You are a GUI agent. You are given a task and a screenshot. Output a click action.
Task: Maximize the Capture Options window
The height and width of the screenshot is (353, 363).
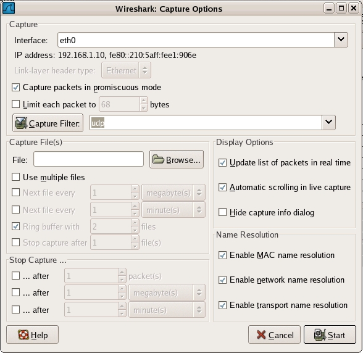[341, 9]
